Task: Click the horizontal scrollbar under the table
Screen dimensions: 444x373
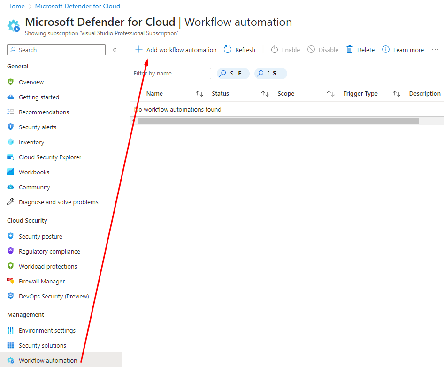Action: (x=278, y=120)
